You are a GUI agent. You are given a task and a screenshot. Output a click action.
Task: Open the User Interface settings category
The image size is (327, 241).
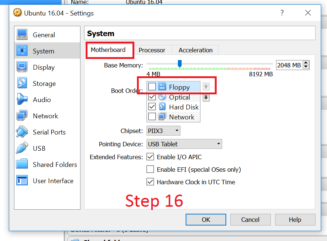[47, 181]
